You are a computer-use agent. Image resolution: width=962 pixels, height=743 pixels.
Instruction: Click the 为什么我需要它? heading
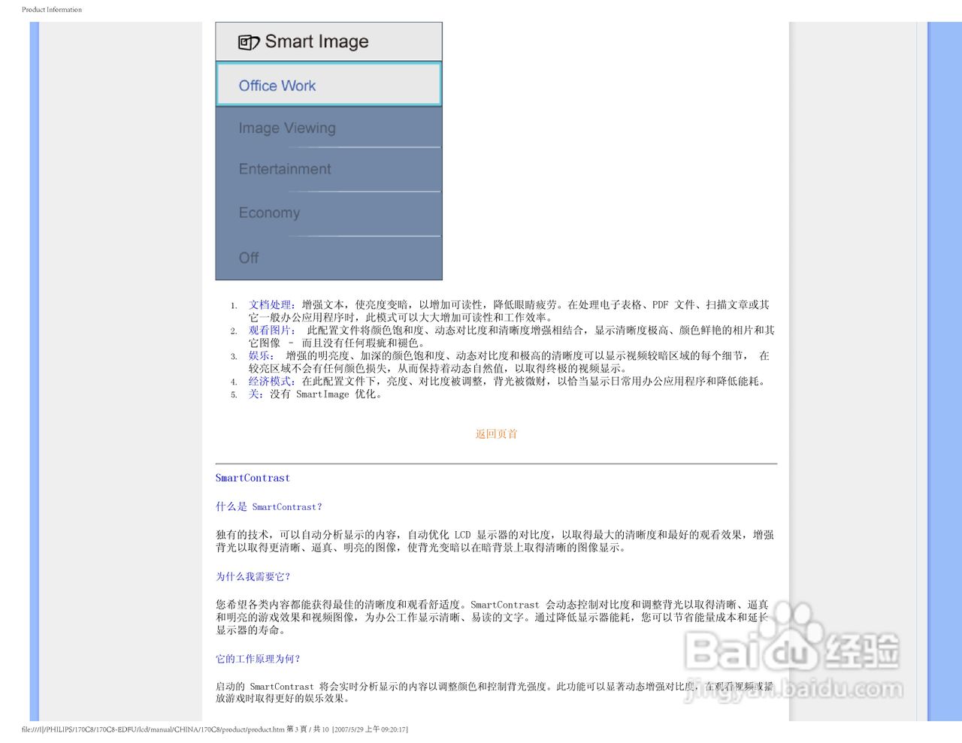point(253,576)
